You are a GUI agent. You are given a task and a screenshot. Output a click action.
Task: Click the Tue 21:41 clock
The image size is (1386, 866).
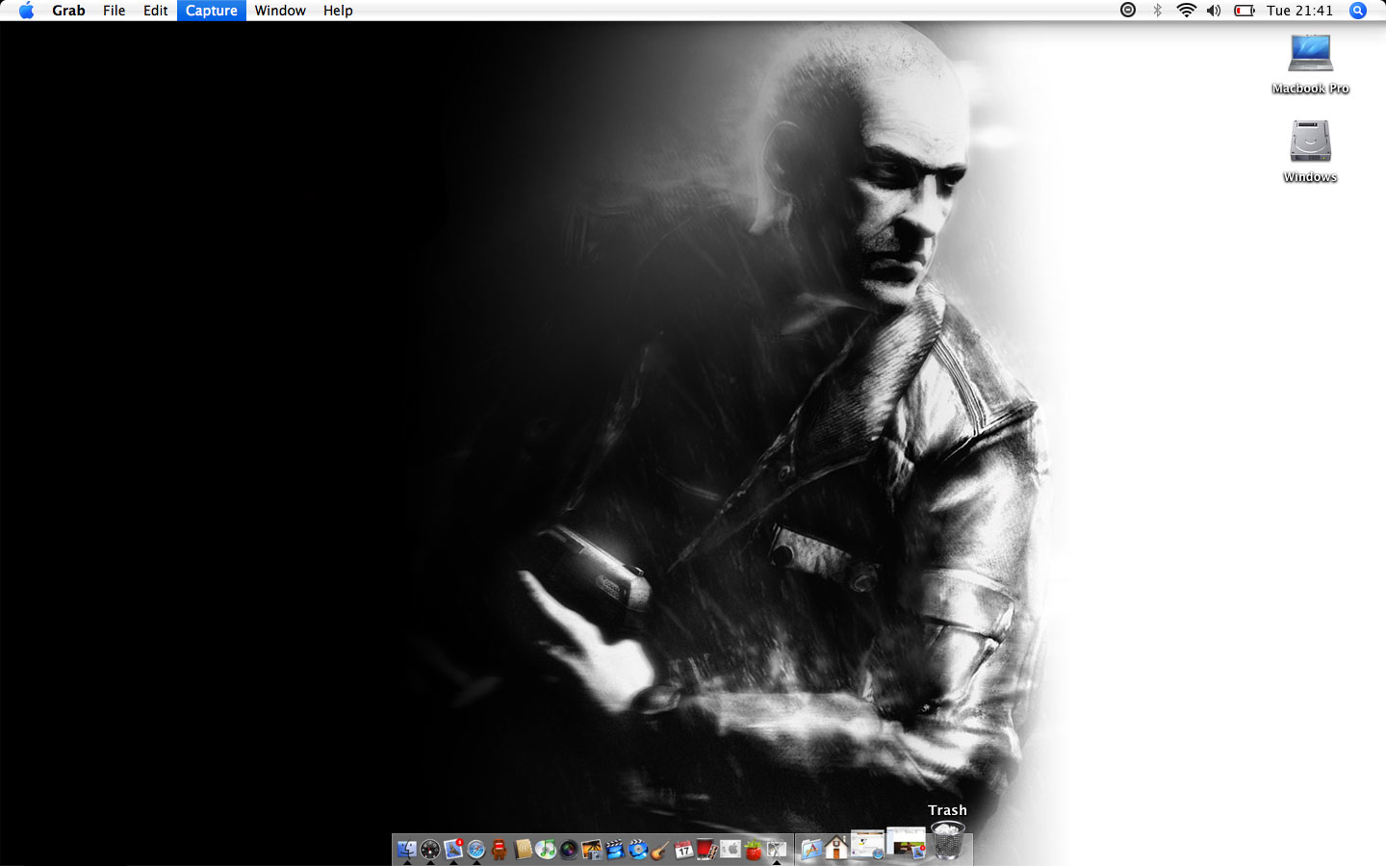(x=1299, y=11)
